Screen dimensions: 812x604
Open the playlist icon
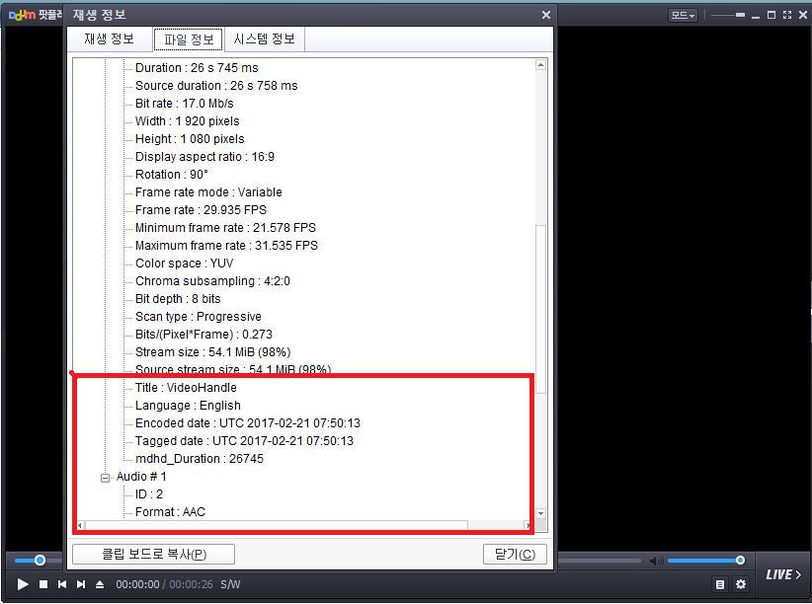[x=720, y=584]
